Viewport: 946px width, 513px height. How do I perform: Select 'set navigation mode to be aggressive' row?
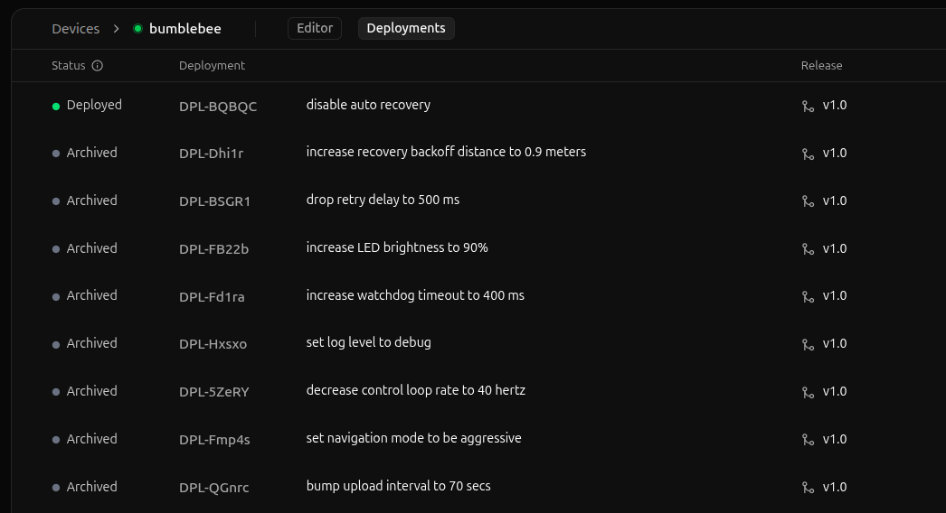coord(413,438)
